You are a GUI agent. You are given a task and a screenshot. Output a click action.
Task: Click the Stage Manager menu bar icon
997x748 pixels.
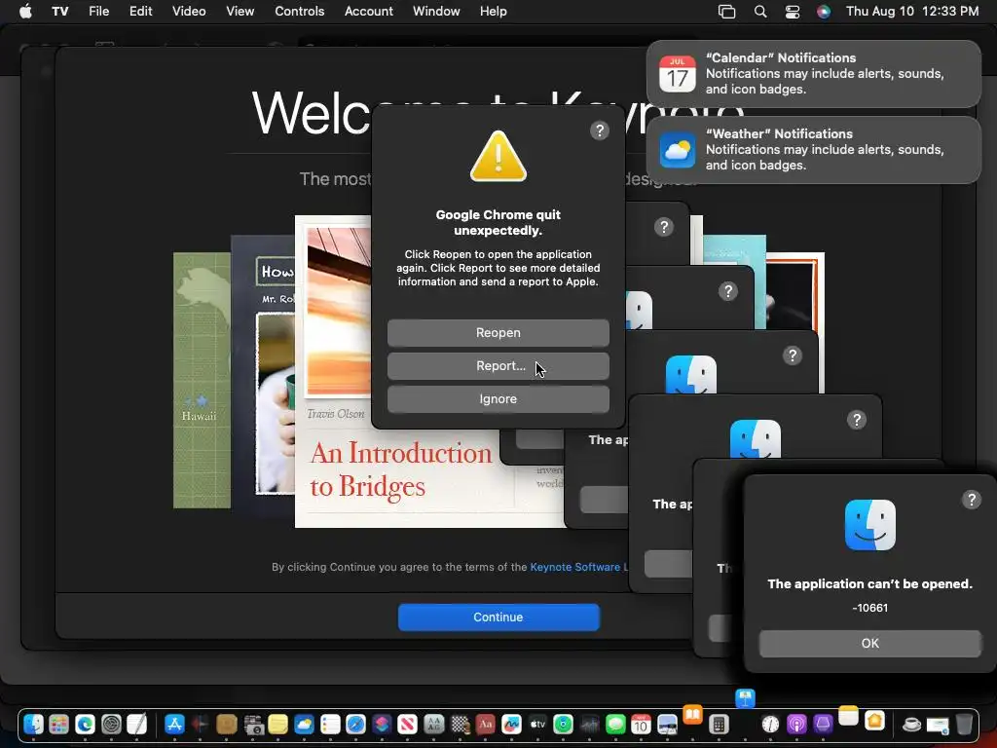(726, 12)
